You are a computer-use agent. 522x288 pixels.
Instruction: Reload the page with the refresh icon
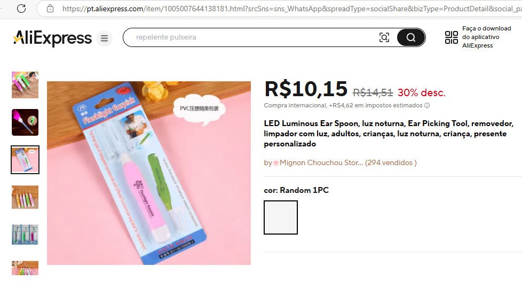pos(21,9)
